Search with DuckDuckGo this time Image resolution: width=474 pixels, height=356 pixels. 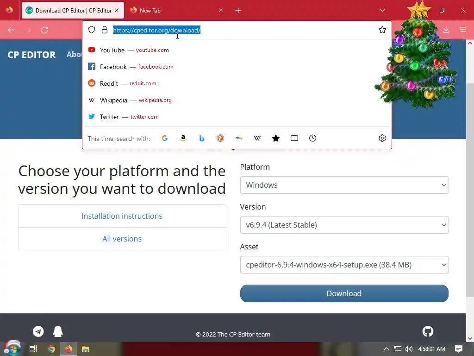coord(220,138)
